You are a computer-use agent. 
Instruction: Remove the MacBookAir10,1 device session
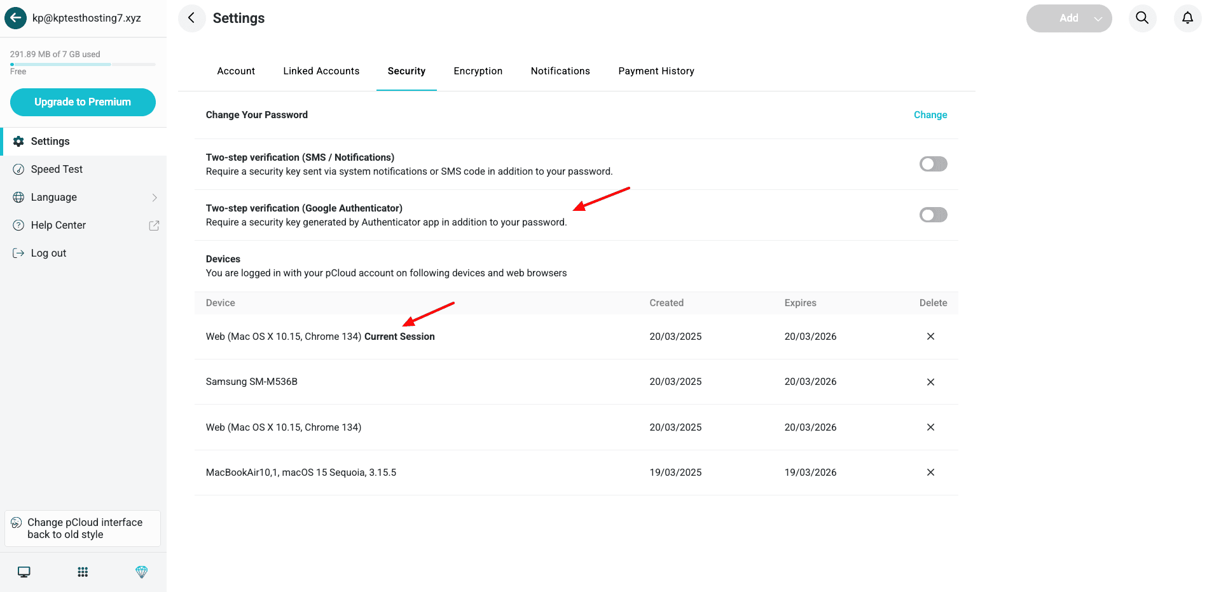[930, 473]
